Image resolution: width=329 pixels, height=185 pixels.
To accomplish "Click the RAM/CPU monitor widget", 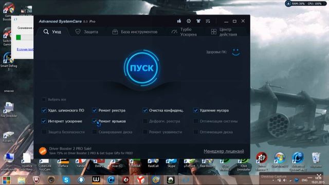I will (x=305, y=4).
